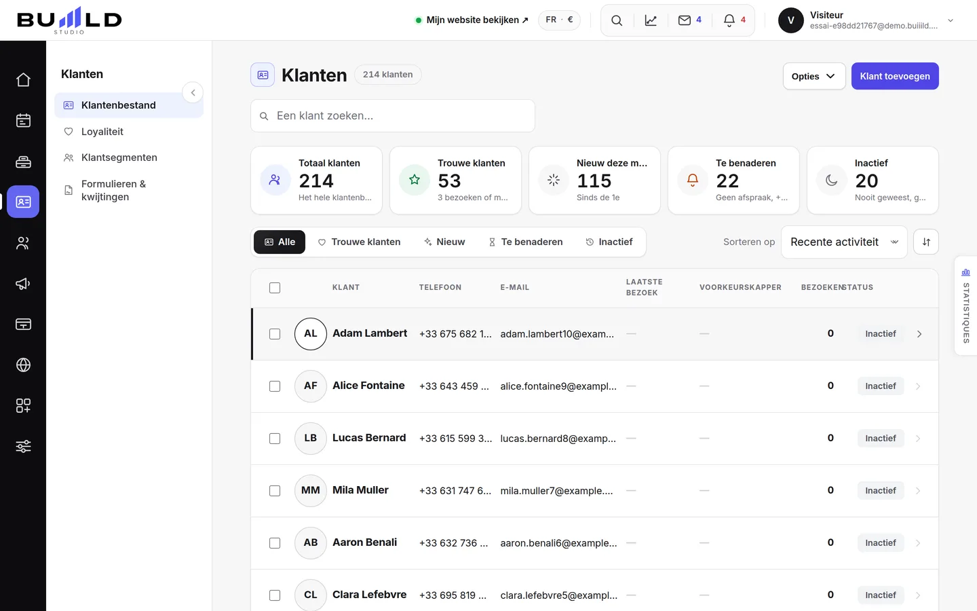Screen dimensions: 977x611
Task: Open the Opties dropdown
Action: pos(814,76)
